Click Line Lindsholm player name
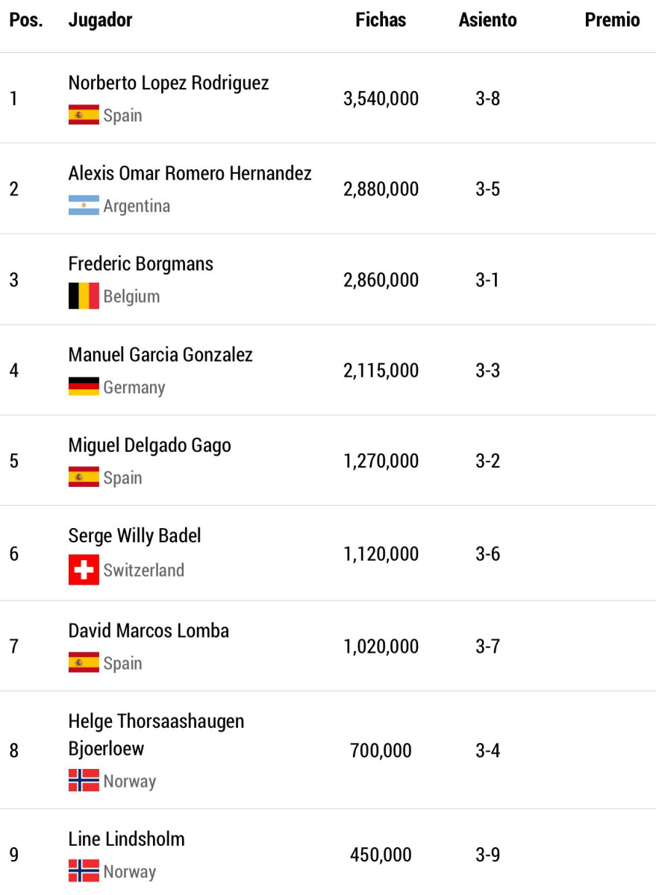 pyautogui.click(x=127, y=838)
